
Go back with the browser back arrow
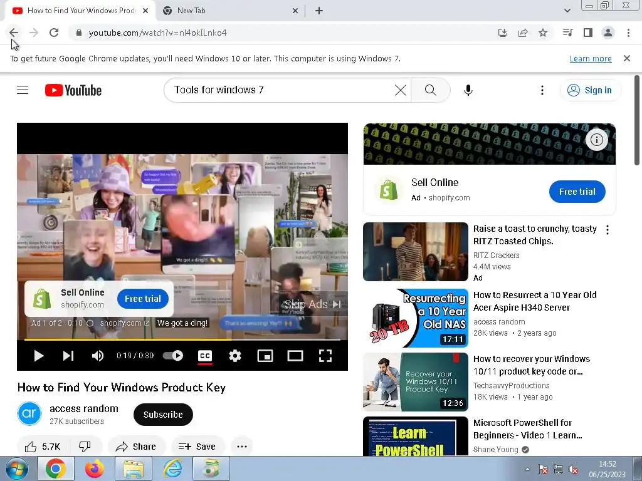[x=14, y=33]
